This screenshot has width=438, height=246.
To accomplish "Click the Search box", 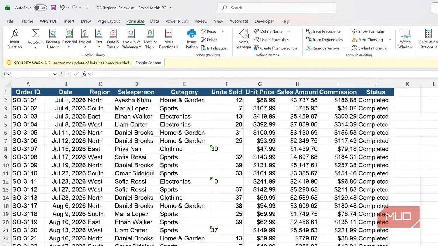I will click(277, 8).
